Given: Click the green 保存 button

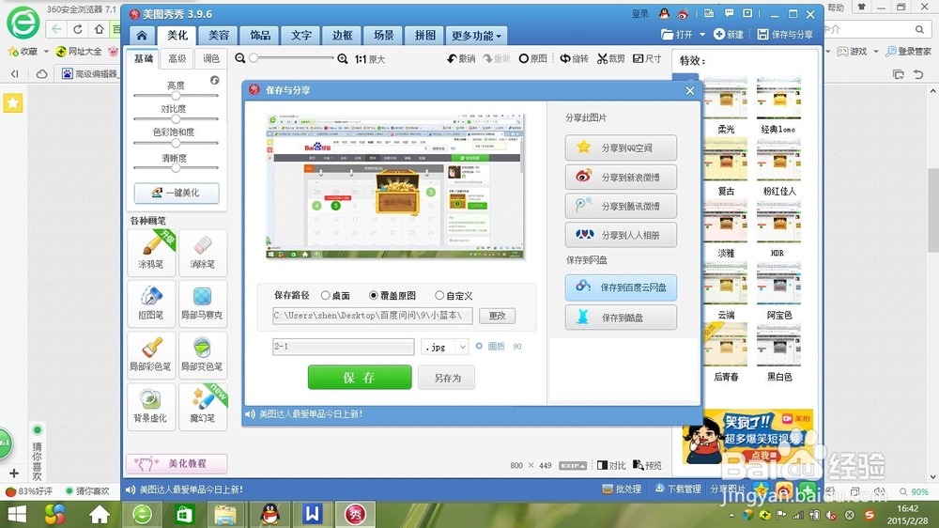Looking at the screenshot, I should tap(360, 378).
